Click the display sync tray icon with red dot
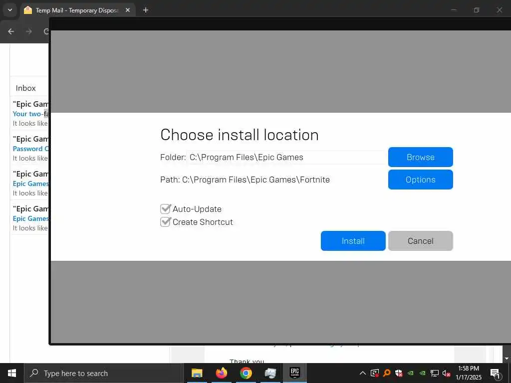The image size is (511, 383). 374,373
